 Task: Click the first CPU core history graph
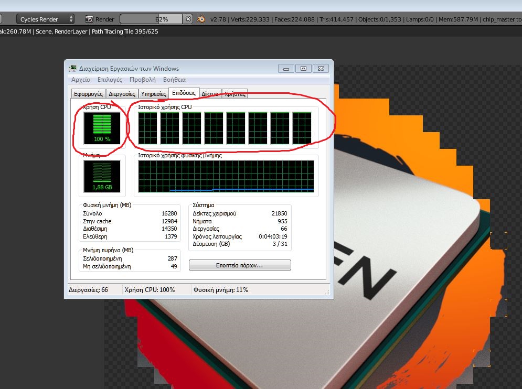tap(147, 128)
